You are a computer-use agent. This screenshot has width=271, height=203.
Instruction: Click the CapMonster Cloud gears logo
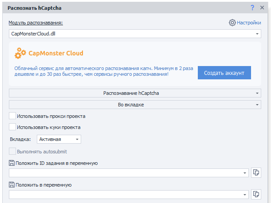point(20,54)
